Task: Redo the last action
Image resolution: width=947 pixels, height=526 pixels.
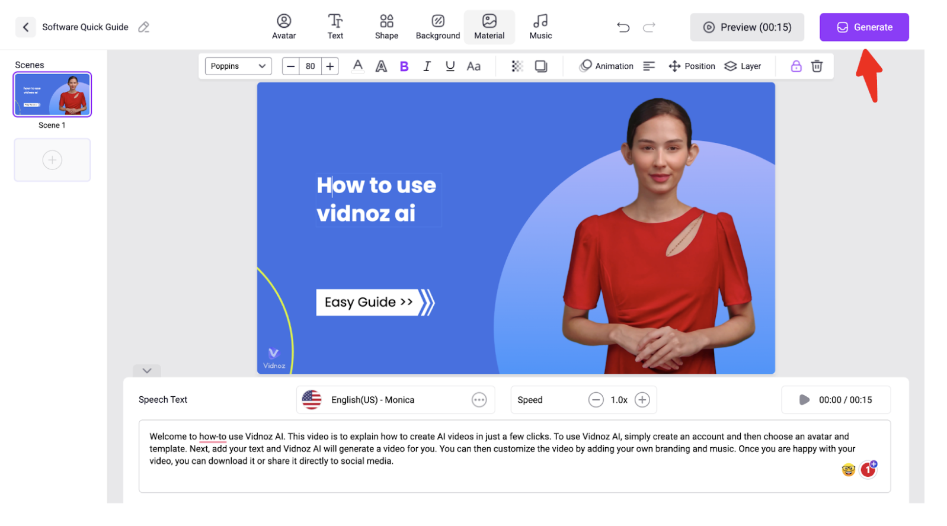Action: point(649,27)
